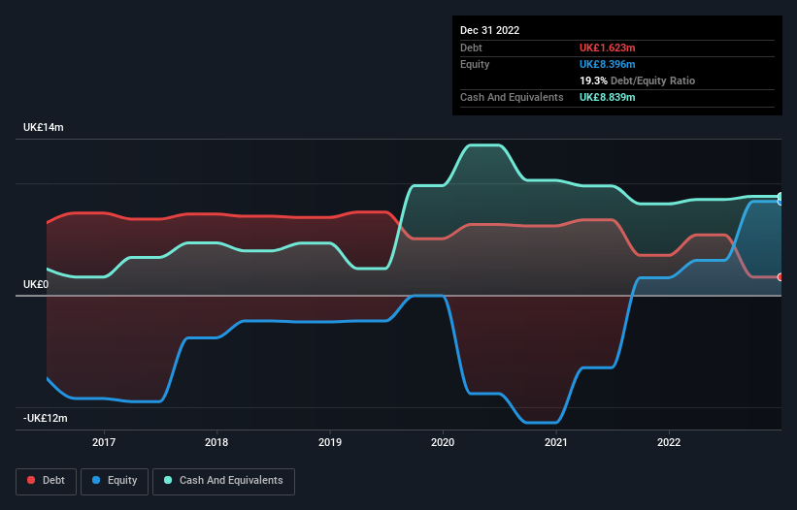797x510 pixels.
Task: Click the Equity label in tooltip
Action: pyautogui.click(x=475, y=64)
